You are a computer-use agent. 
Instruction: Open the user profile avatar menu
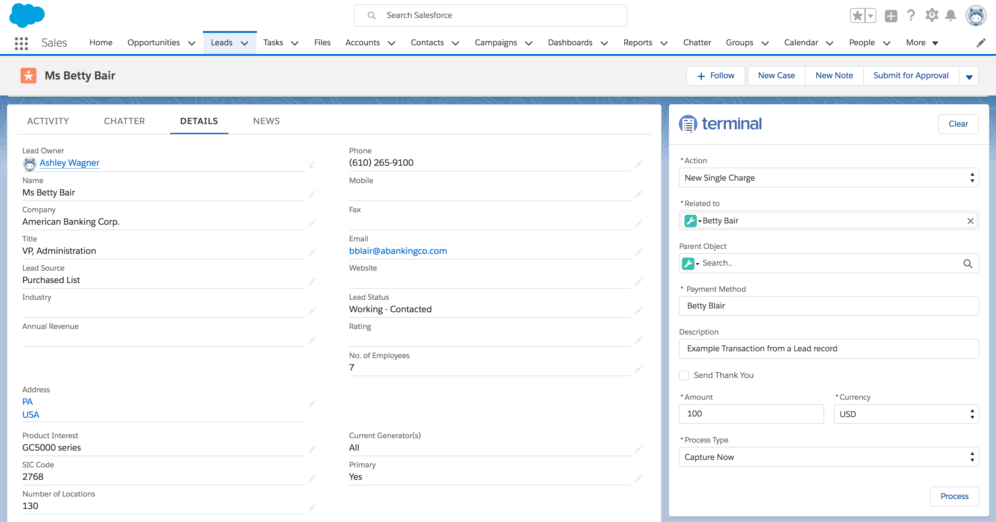point(976,16)
